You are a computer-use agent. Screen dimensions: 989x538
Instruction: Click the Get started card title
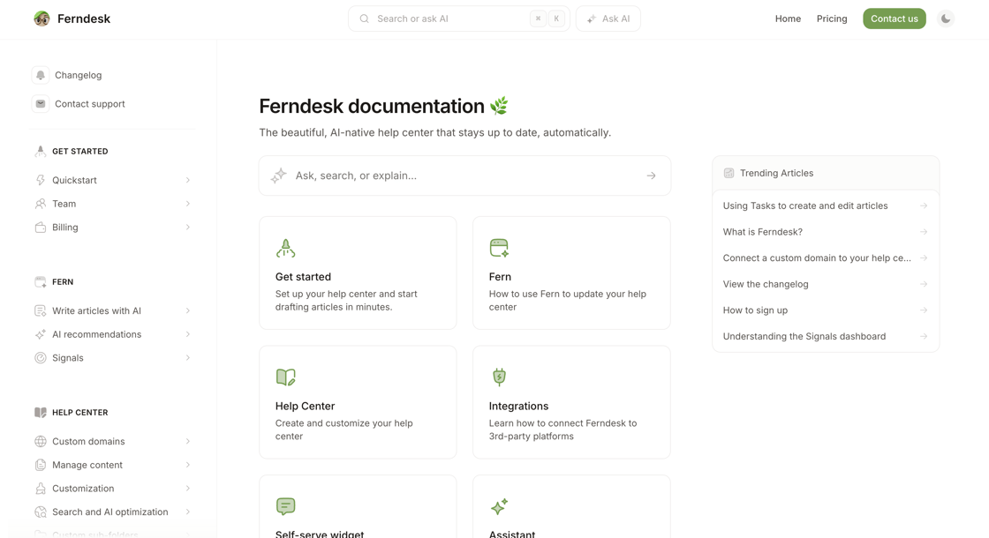click(303, 277)
